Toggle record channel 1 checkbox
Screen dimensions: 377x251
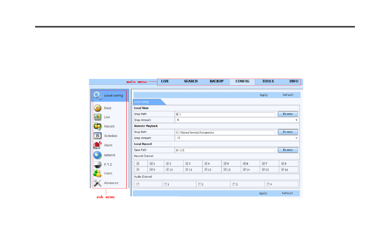point(151,163)
